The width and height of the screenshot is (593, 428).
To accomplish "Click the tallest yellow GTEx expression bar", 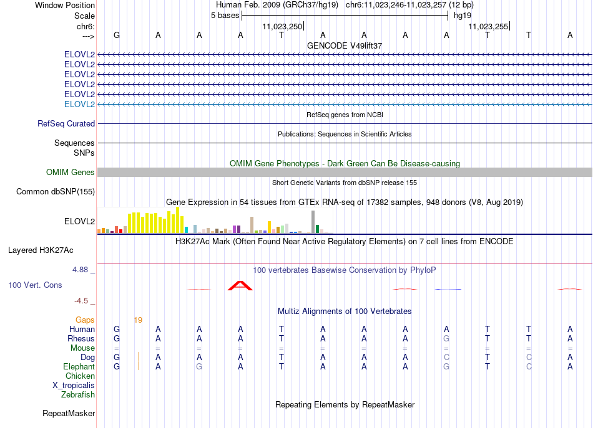I will pos(178,220).
